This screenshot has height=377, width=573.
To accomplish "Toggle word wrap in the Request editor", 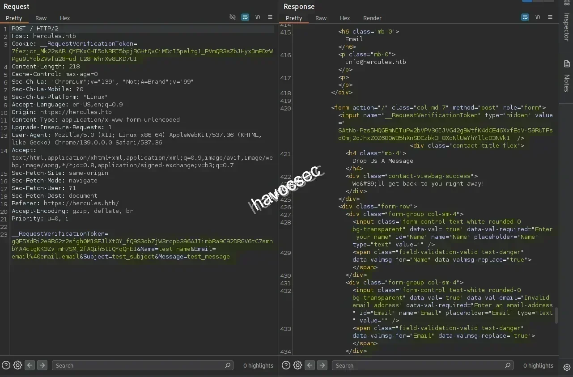I will [x=245, y=17].
